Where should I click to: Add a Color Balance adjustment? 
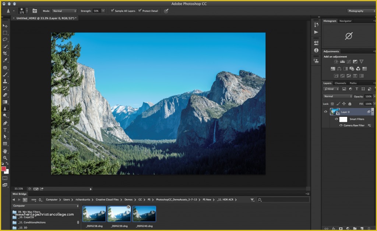pyautogui.click(x=339, y=69)
